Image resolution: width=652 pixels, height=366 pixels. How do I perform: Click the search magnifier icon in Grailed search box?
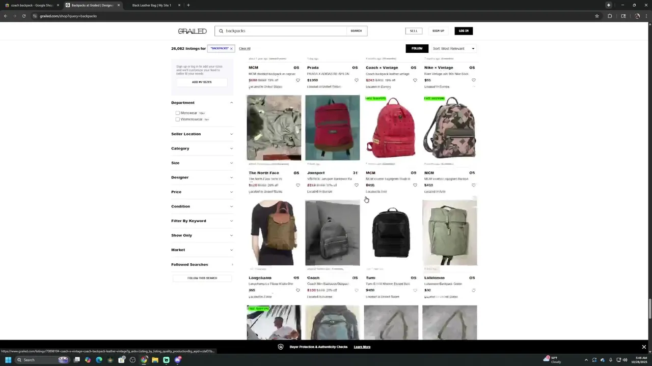tap(221, 31)
